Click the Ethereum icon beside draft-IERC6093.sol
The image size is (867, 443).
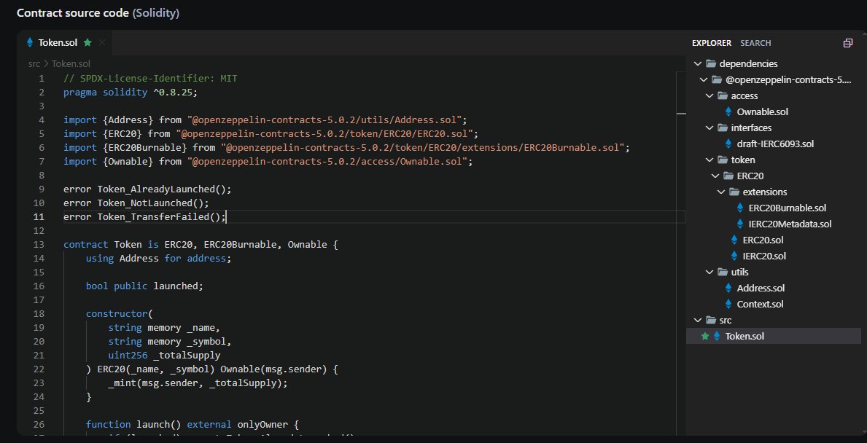click(x=728, y=144)
